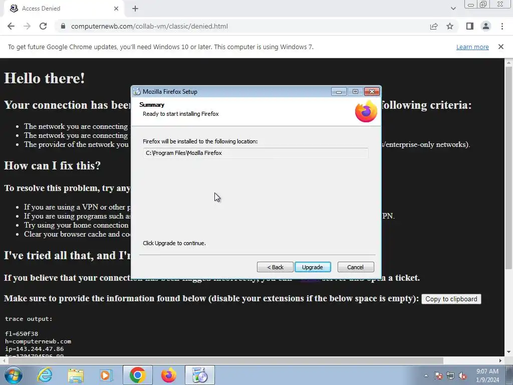Switch to Chrome in the taskbar
Screen dimensions: 513x385
click(138, 375)
